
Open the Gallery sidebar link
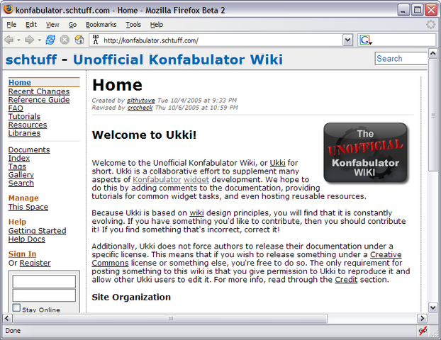[21, 175]
